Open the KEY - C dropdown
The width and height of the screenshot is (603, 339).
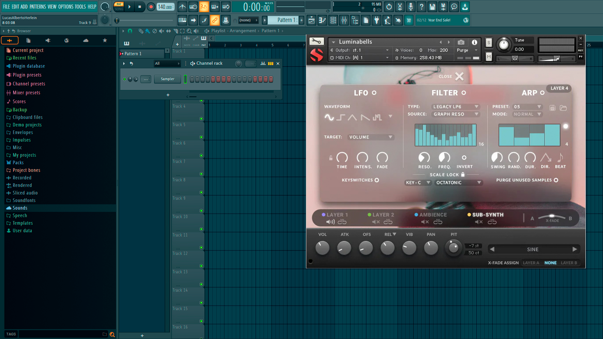[x=418, y=183]
